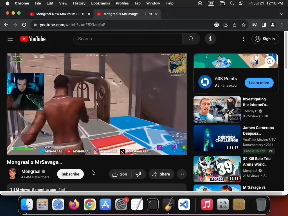
Task: Open Chrome profile avatar
Action: (x=273, y=25)
